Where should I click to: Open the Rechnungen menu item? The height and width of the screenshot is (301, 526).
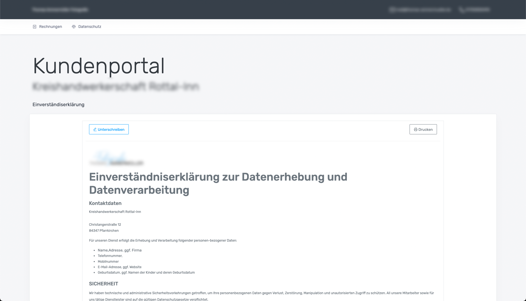(x=50, y=27)
